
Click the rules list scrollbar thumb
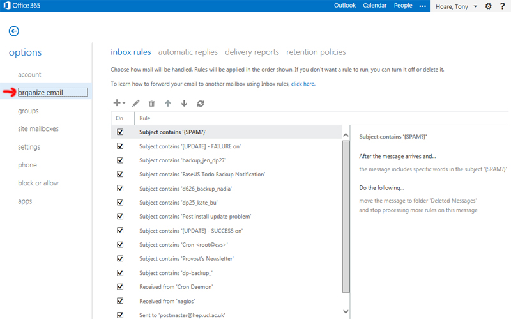[x=346, y=217]
